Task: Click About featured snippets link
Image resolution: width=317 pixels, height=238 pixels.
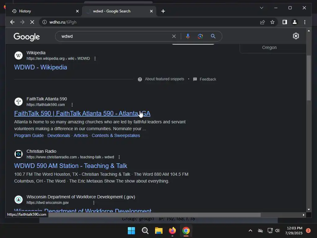Action: coord(164,79)
